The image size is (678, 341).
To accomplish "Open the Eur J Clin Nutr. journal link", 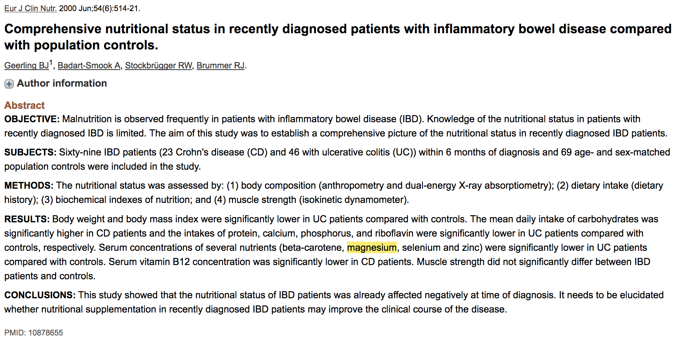I will point(30,8).
